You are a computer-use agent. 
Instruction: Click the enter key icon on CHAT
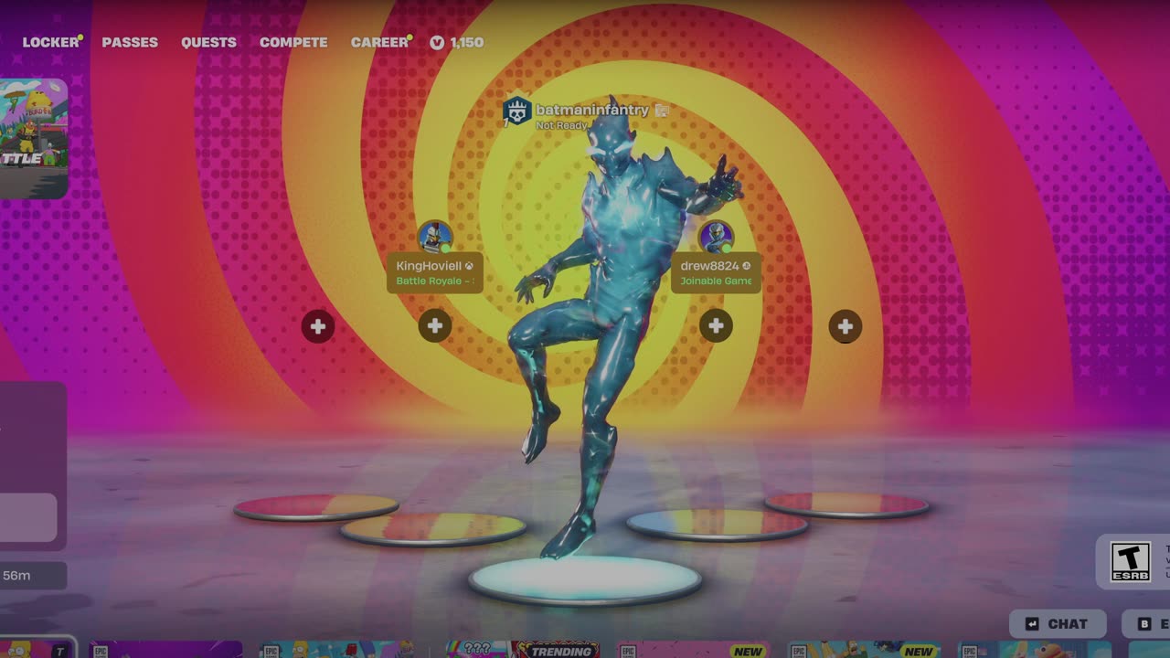click(x=1032, y=624)
